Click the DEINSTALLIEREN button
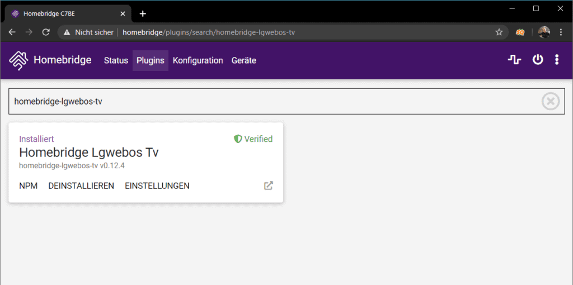The image size is (573, 285). pyautogui.click(x=81, y=186)
